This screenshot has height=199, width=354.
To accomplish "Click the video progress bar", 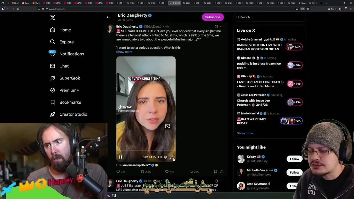I will [146, 151].
